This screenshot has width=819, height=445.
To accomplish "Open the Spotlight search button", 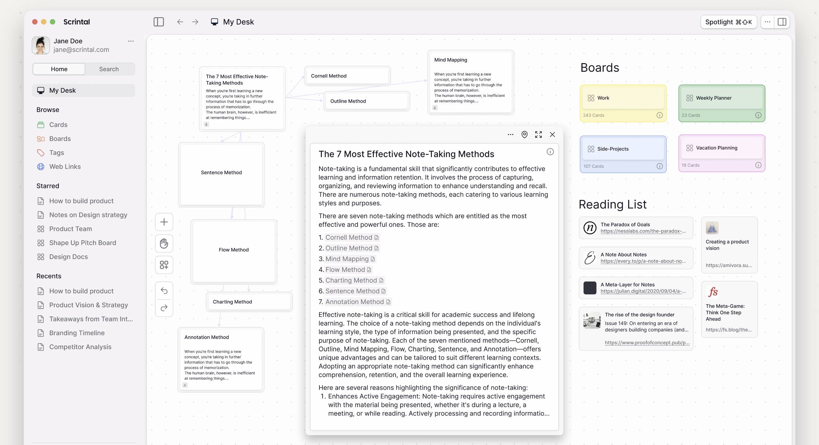I will [728, 22].
